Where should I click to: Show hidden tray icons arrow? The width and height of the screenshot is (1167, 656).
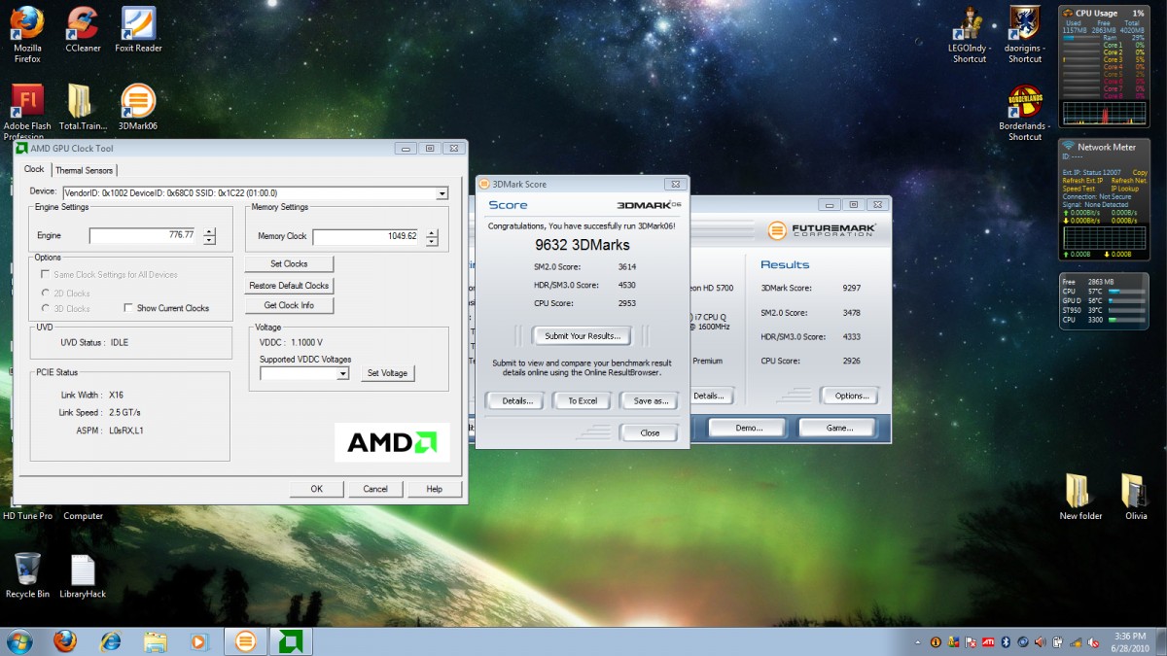pos(919,642)
